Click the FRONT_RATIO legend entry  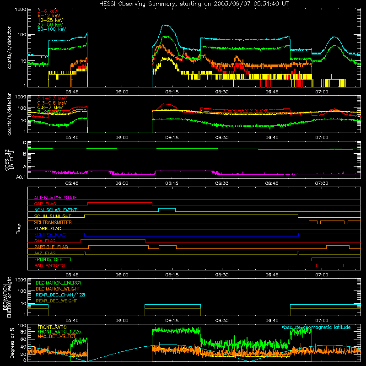(x=52, y=327)
